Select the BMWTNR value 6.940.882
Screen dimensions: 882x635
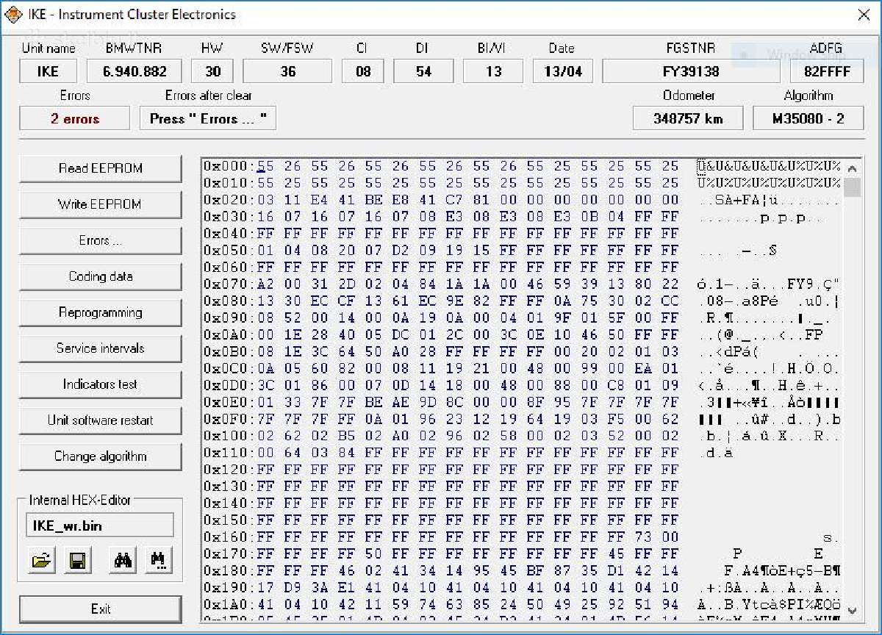coord(135,71)
